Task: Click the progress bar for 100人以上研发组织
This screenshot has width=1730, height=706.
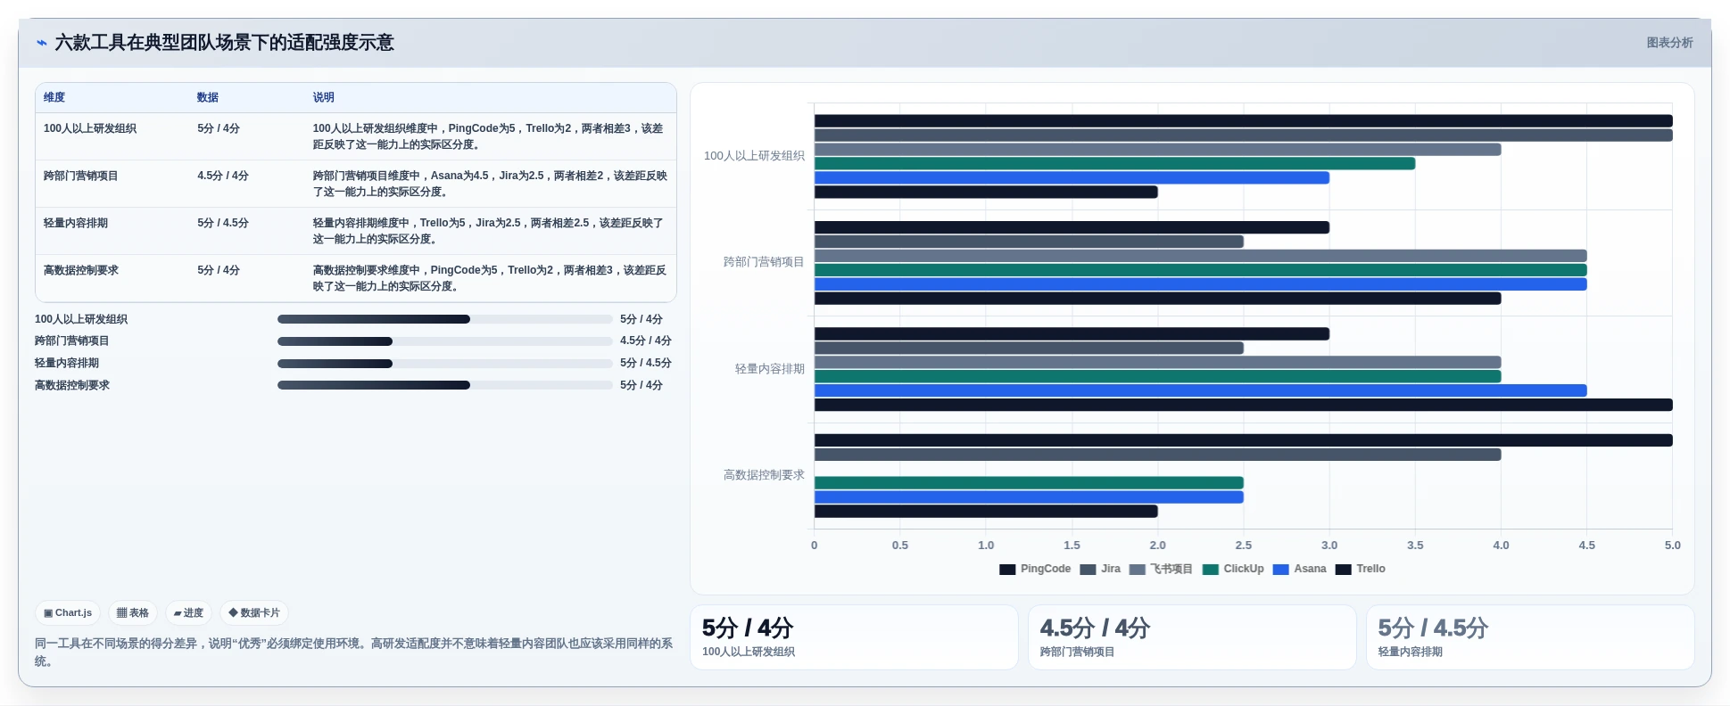Action: coord(444,319)
